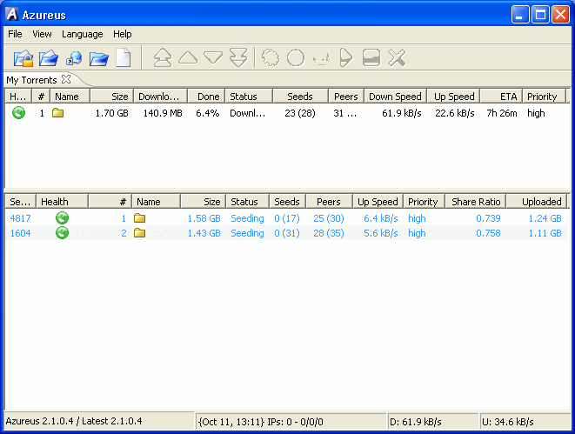Viewport: 575px width, 434px height.
Task: Move torrent down single arrow
Action: pos(213,58)
